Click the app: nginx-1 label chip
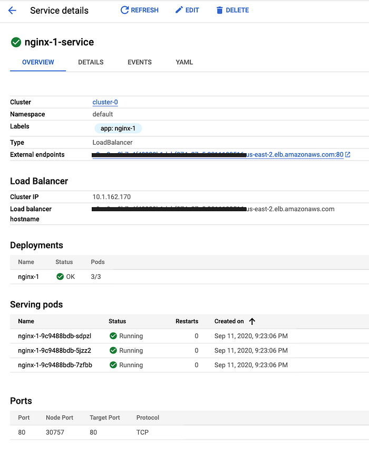Viewport: 369px width, 449px height. [118, 128]
